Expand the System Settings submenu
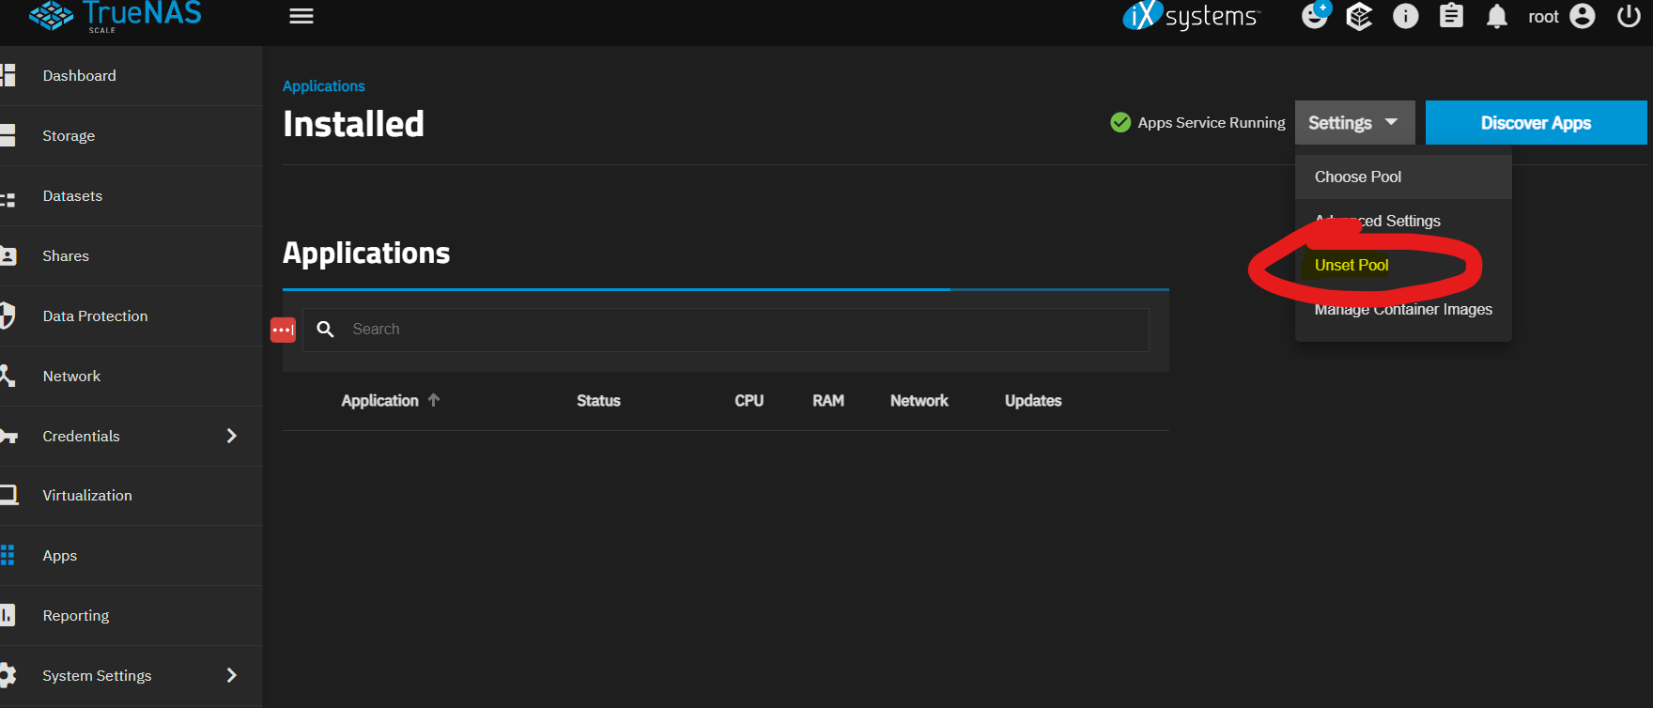The image size is (1653, 708). pyautogui.click(x=231, y=675)
